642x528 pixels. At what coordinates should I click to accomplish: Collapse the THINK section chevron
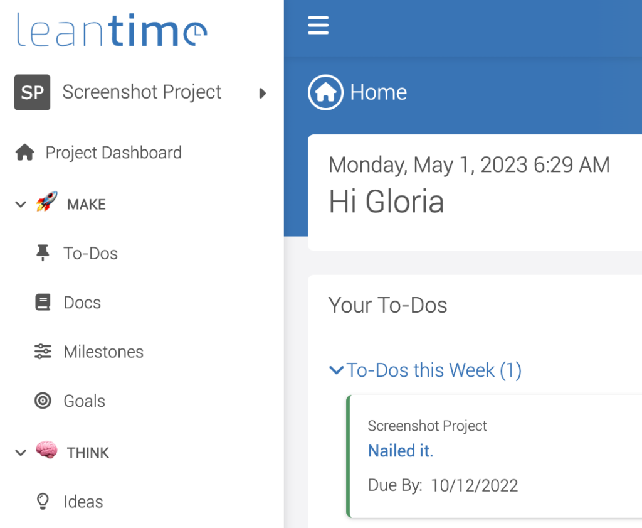tap(21, 453)
